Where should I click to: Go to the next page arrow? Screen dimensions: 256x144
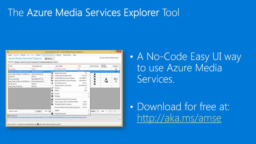click(118, 111)
